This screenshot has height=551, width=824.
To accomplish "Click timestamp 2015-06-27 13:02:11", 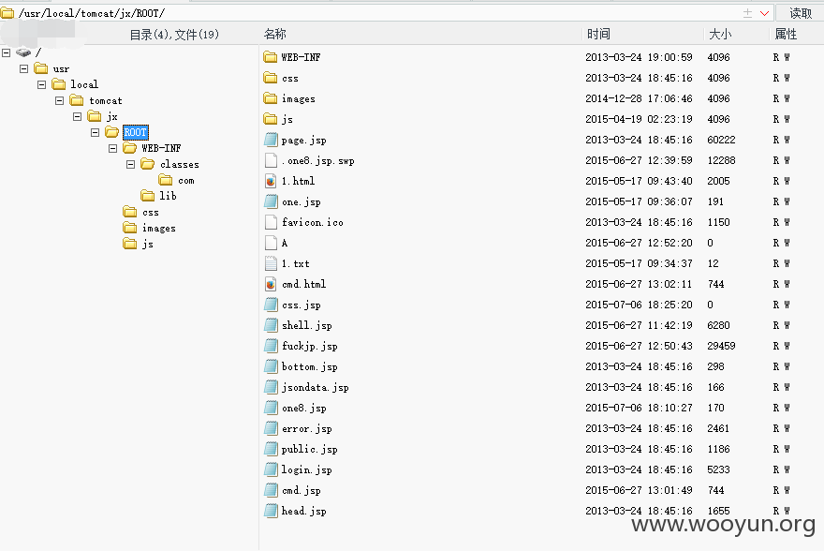I will (x=639, y=284).
